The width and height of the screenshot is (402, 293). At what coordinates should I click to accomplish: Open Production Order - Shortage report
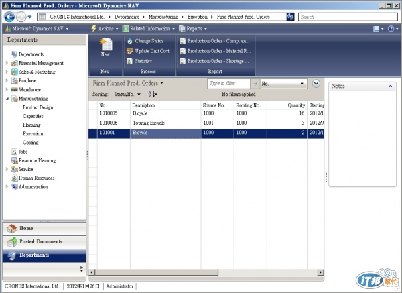pos(214,61)
